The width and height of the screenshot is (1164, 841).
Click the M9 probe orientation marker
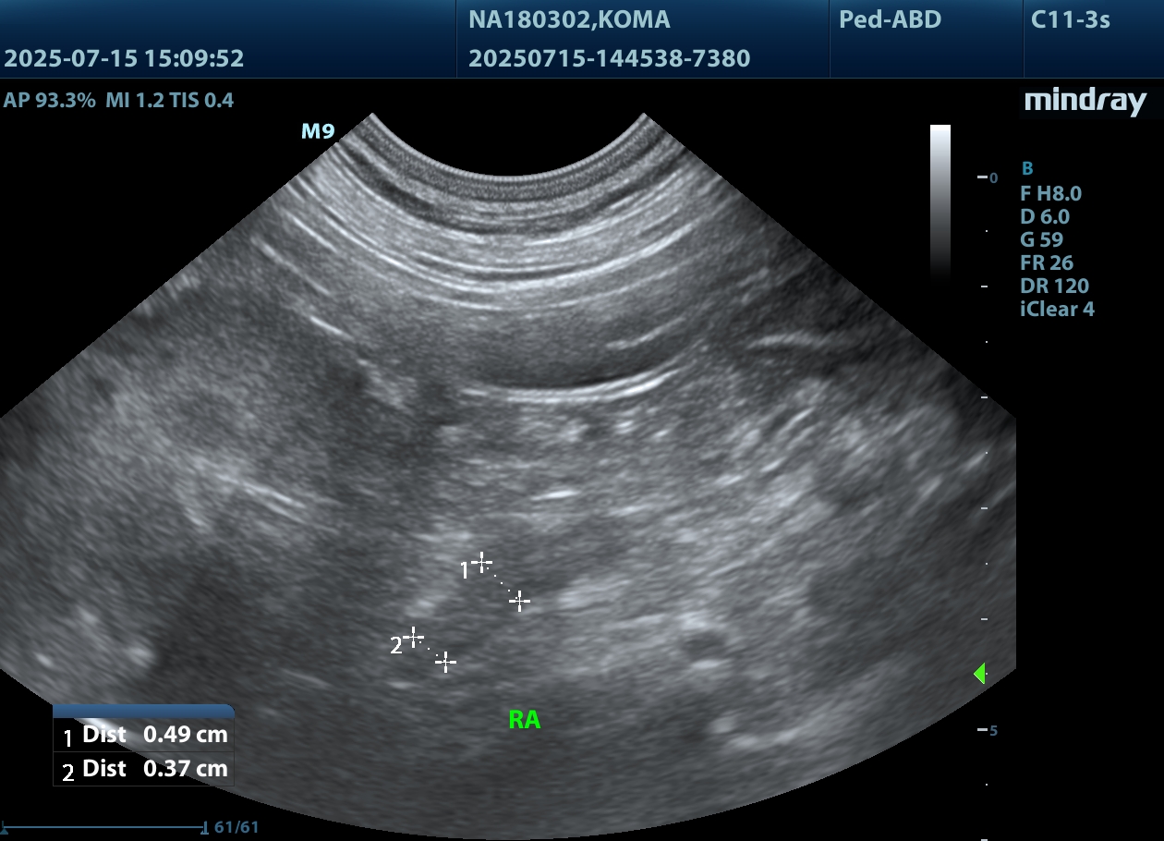click(318, 131)
